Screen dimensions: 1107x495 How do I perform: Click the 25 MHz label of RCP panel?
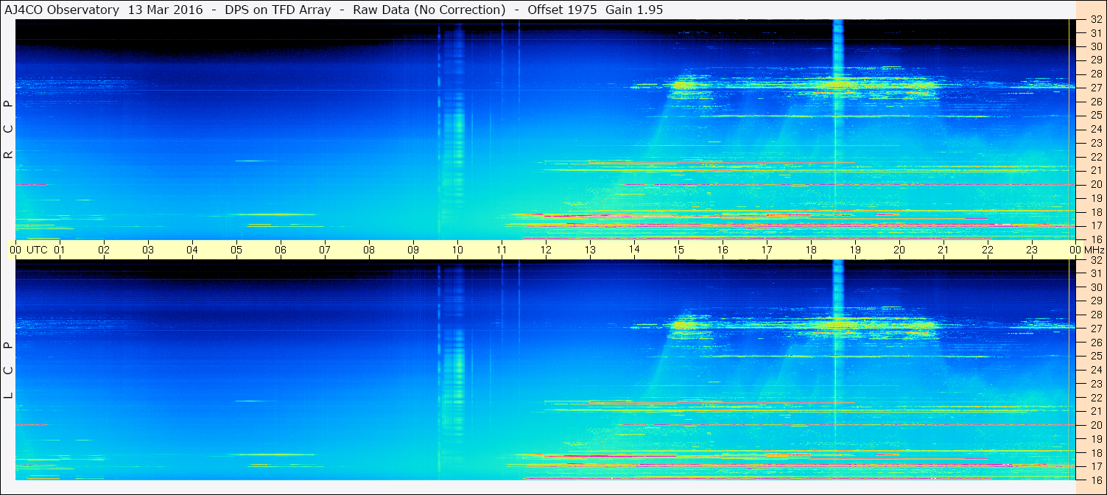pyautogui.click(x=1096, y=116)
